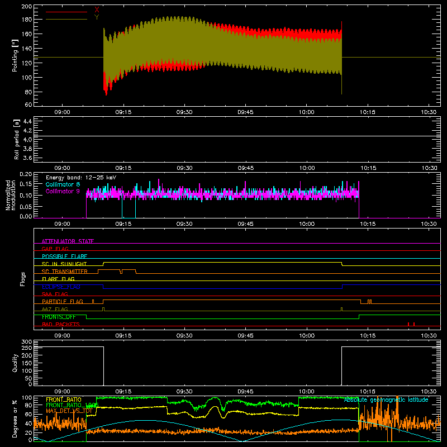Click the 3.6 tick on Roll period axis
The width and height of the screenshot is (447, 447).
tap(27, 158)
